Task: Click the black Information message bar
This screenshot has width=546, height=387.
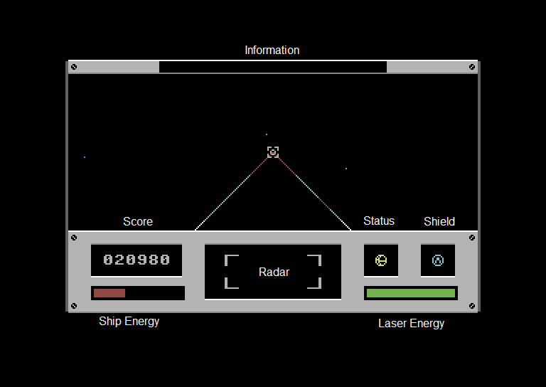Action: tap(273, 67)
